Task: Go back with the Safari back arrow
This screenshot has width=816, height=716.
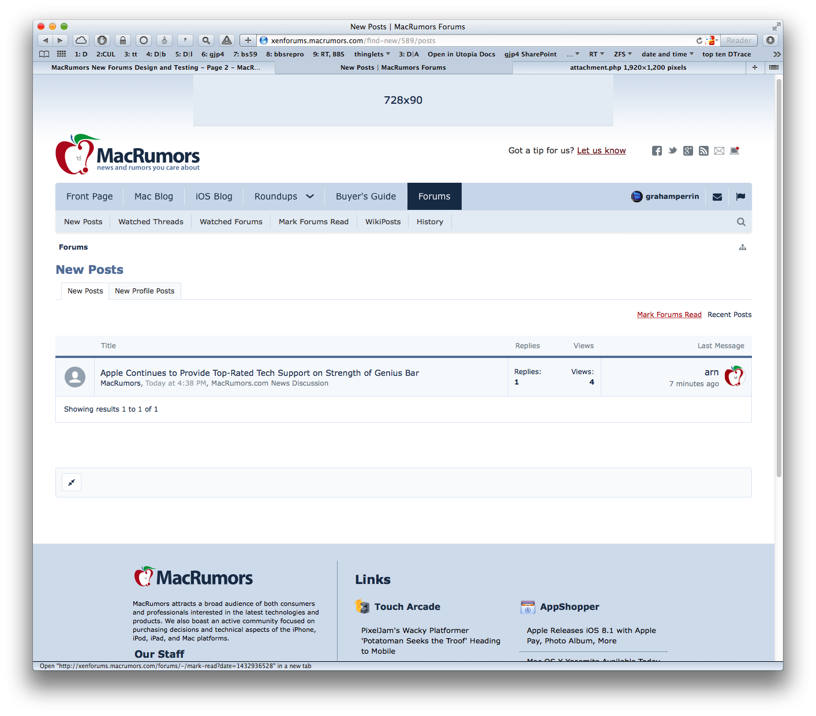Action: click(46, 40)
